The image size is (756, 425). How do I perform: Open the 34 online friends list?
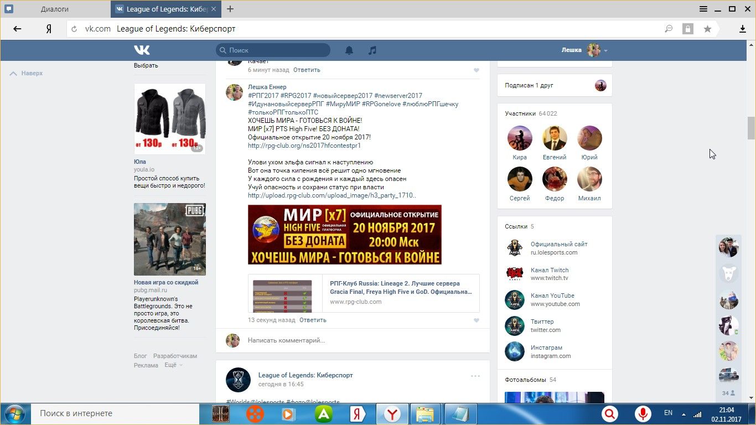(x=728, y=393)
